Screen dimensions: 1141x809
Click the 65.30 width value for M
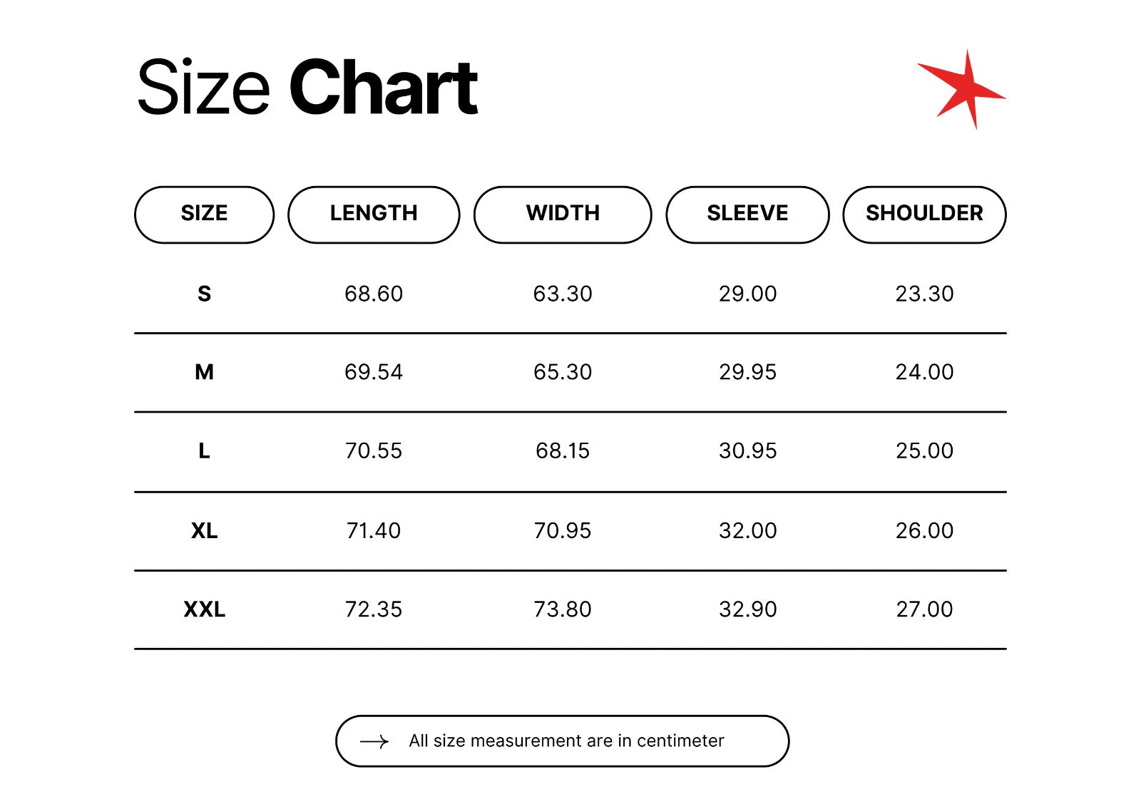(563, 372)
